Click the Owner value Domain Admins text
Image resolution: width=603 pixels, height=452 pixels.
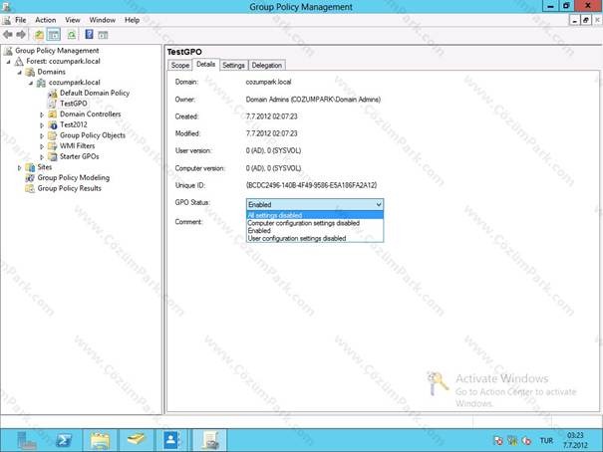pyautogui.click(x=313, y=100)
